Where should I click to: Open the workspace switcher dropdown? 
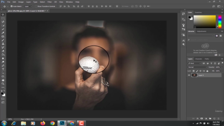tap(219, 6)
